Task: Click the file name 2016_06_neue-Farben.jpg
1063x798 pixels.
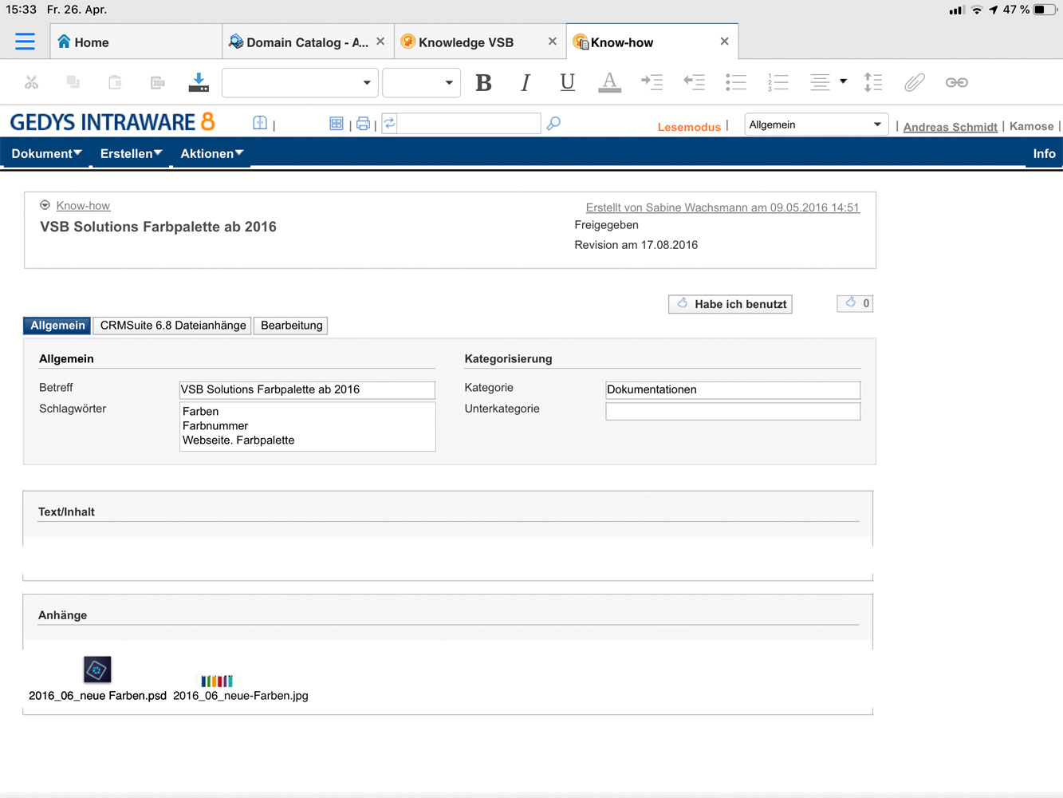Action: [x=241, y=696]
